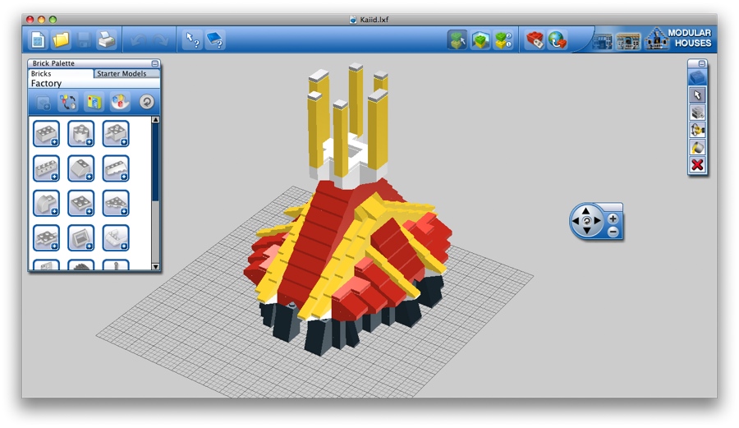739x428 pixels.
Task: Zoom out with minus button
Action: pyautogui.click(x=613, y=232)
